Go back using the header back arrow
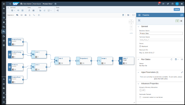 coord(10,4)
